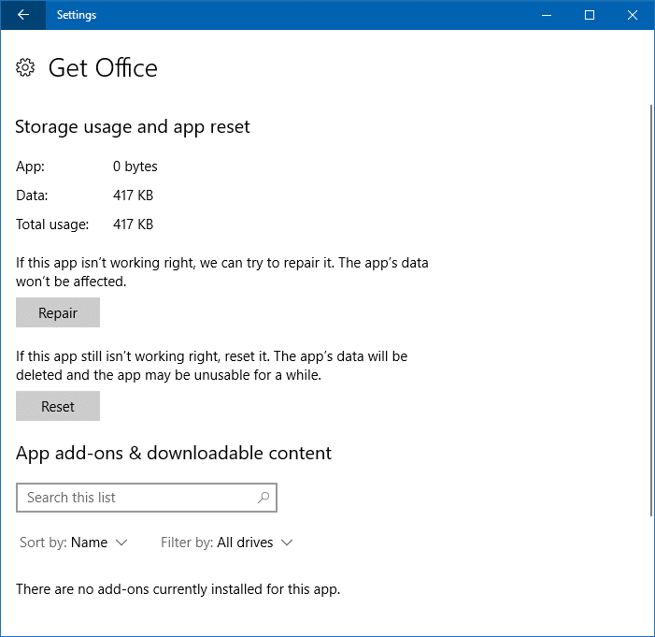Image resolution: width=655 pixels, height=637 pixels.
Task: Maximize the Settings window
Action: pos(590,15)
